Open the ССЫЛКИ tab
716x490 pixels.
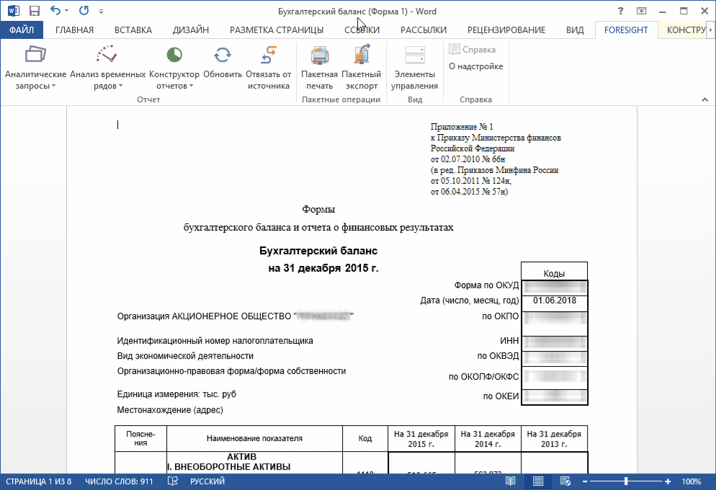(x=362, y=30)
